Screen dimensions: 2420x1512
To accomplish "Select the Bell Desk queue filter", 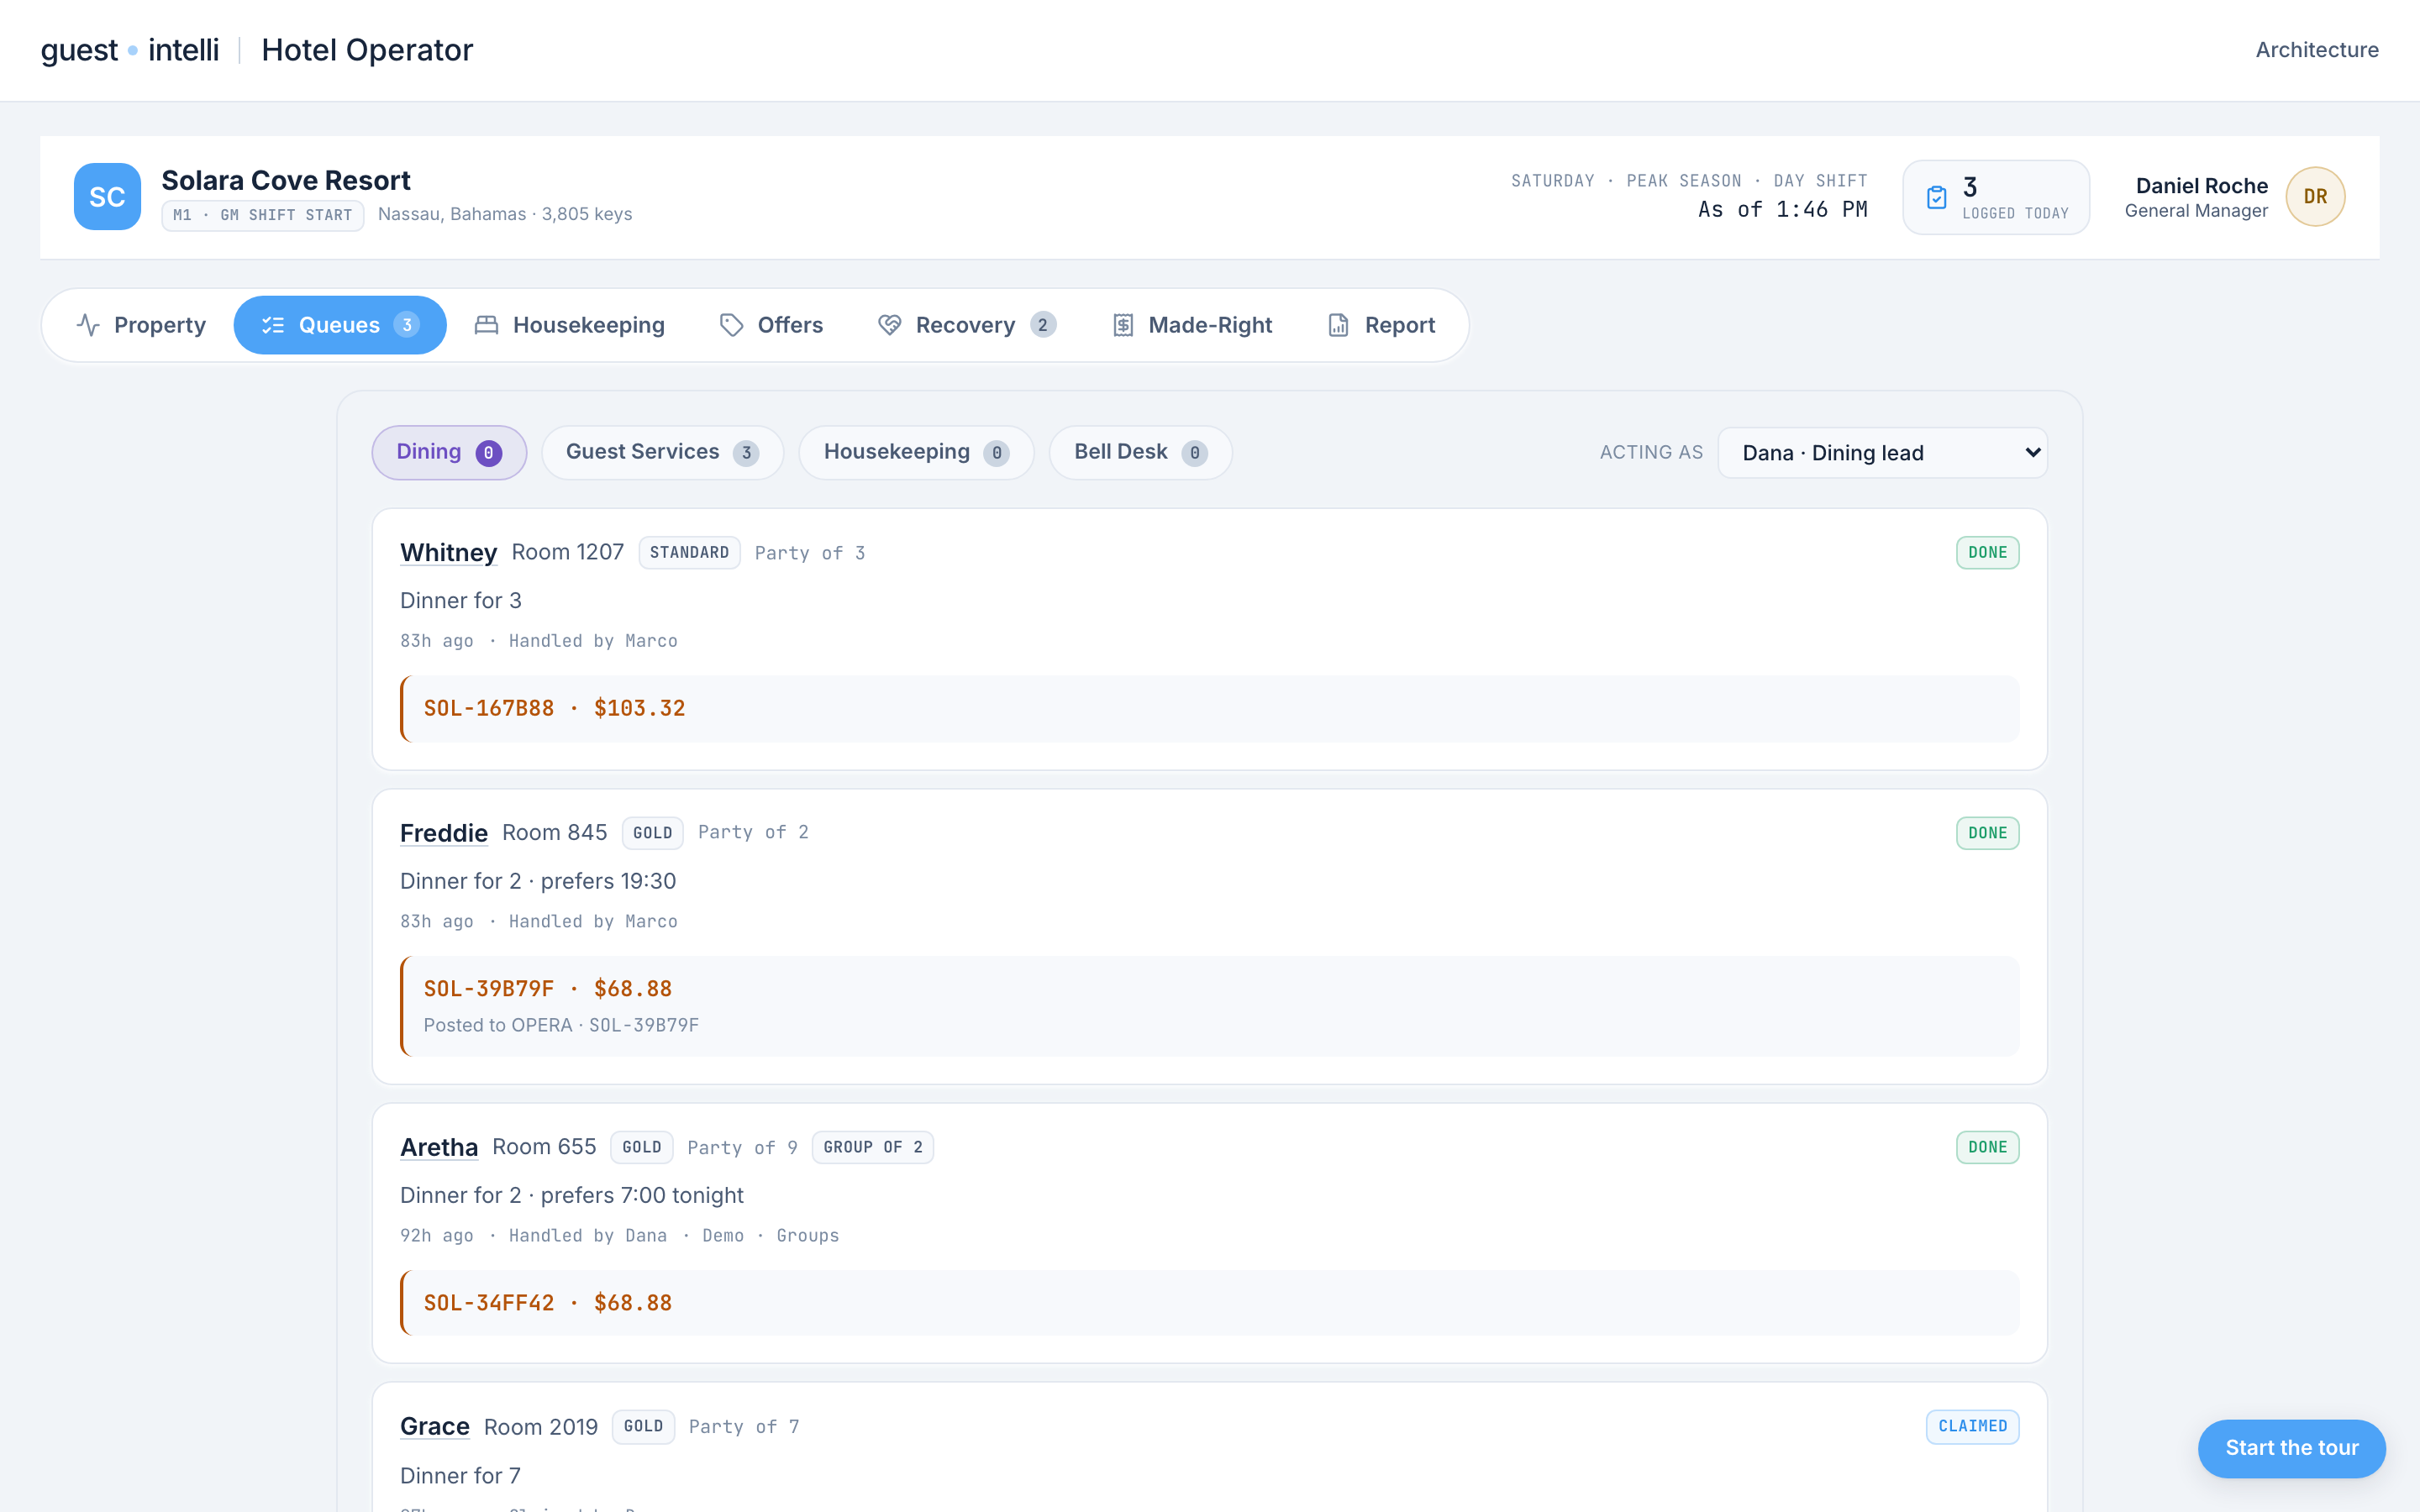I will pos(1140,452).
